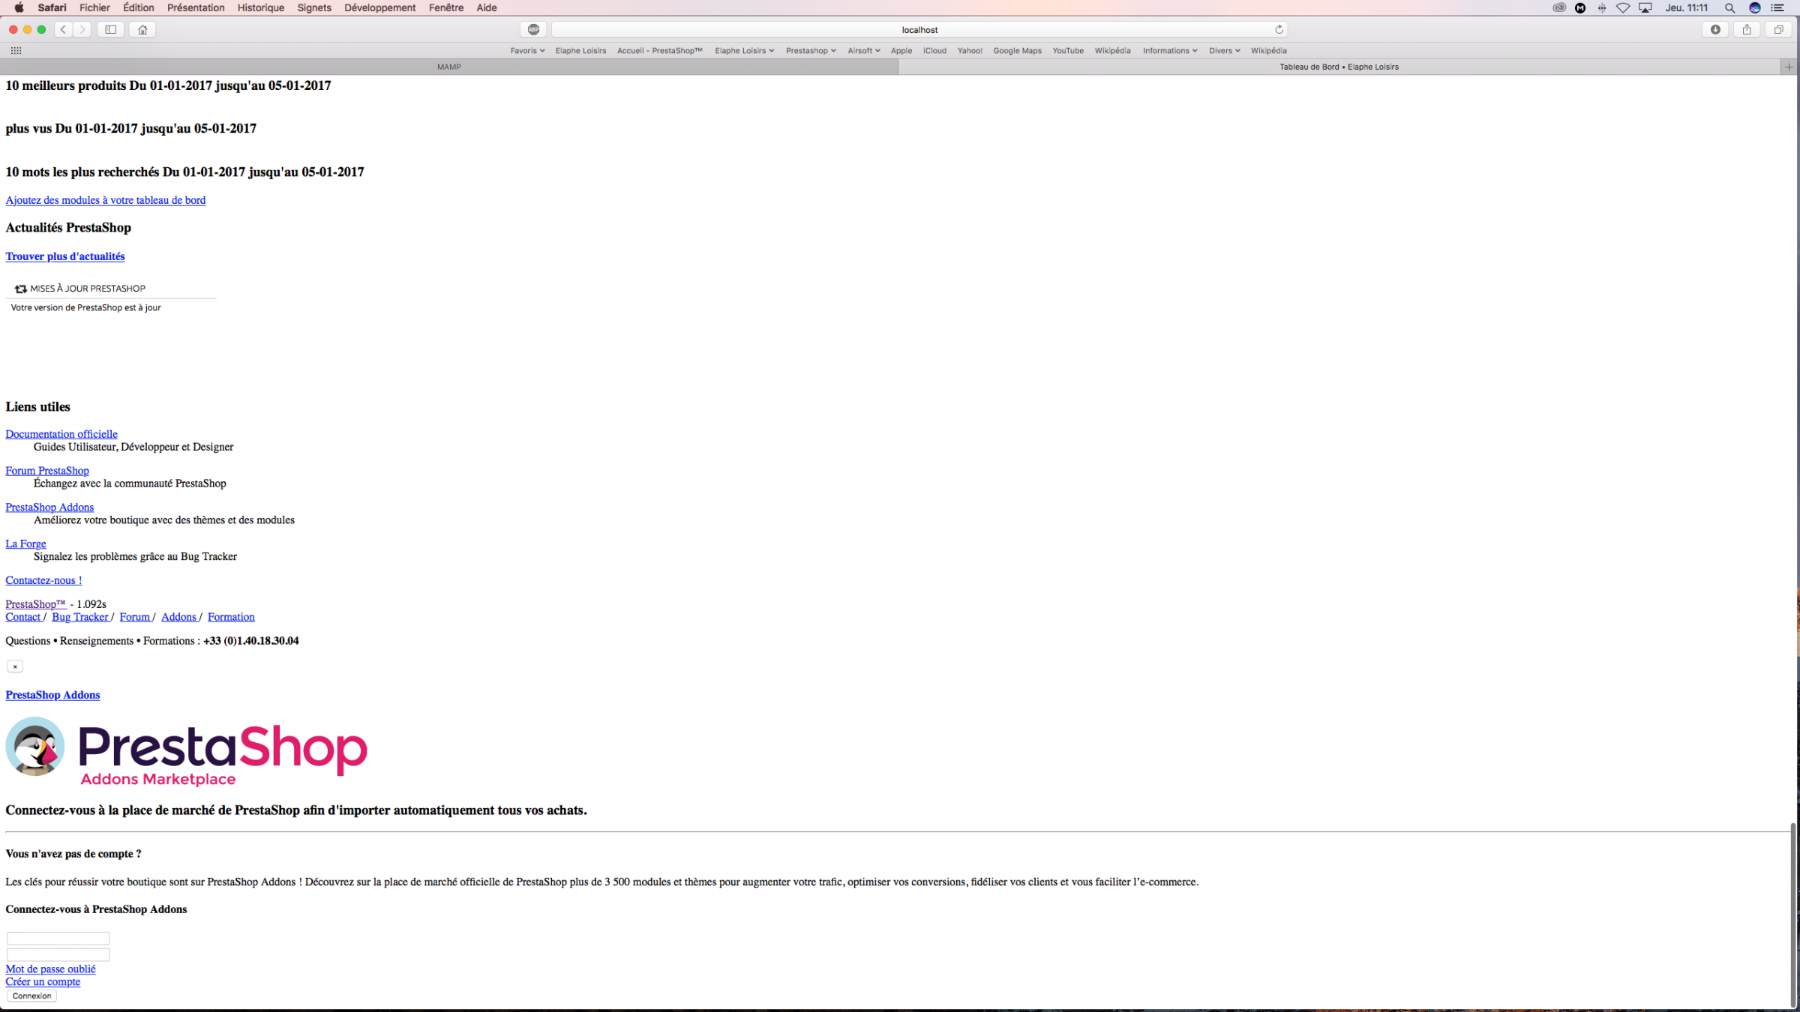Open Spotlight search magnifier icon
This screenshot has height=1012, width=1800.
(x=1729, y=8)
